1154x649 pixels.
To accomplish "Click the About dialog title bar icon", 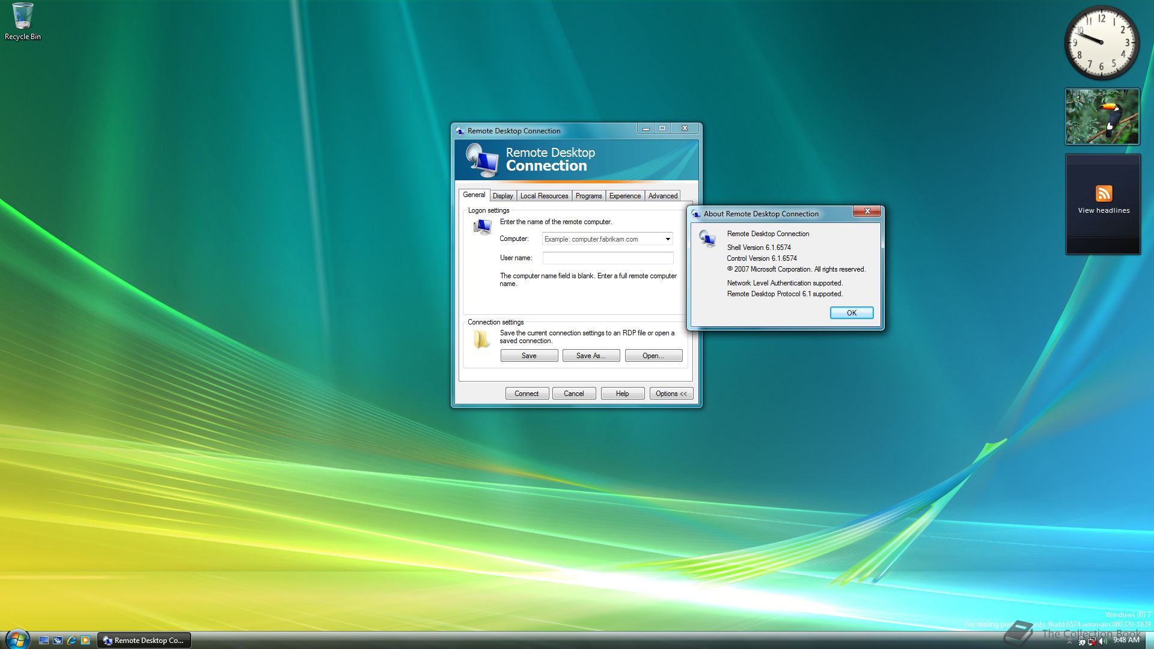I will point(696,214).
